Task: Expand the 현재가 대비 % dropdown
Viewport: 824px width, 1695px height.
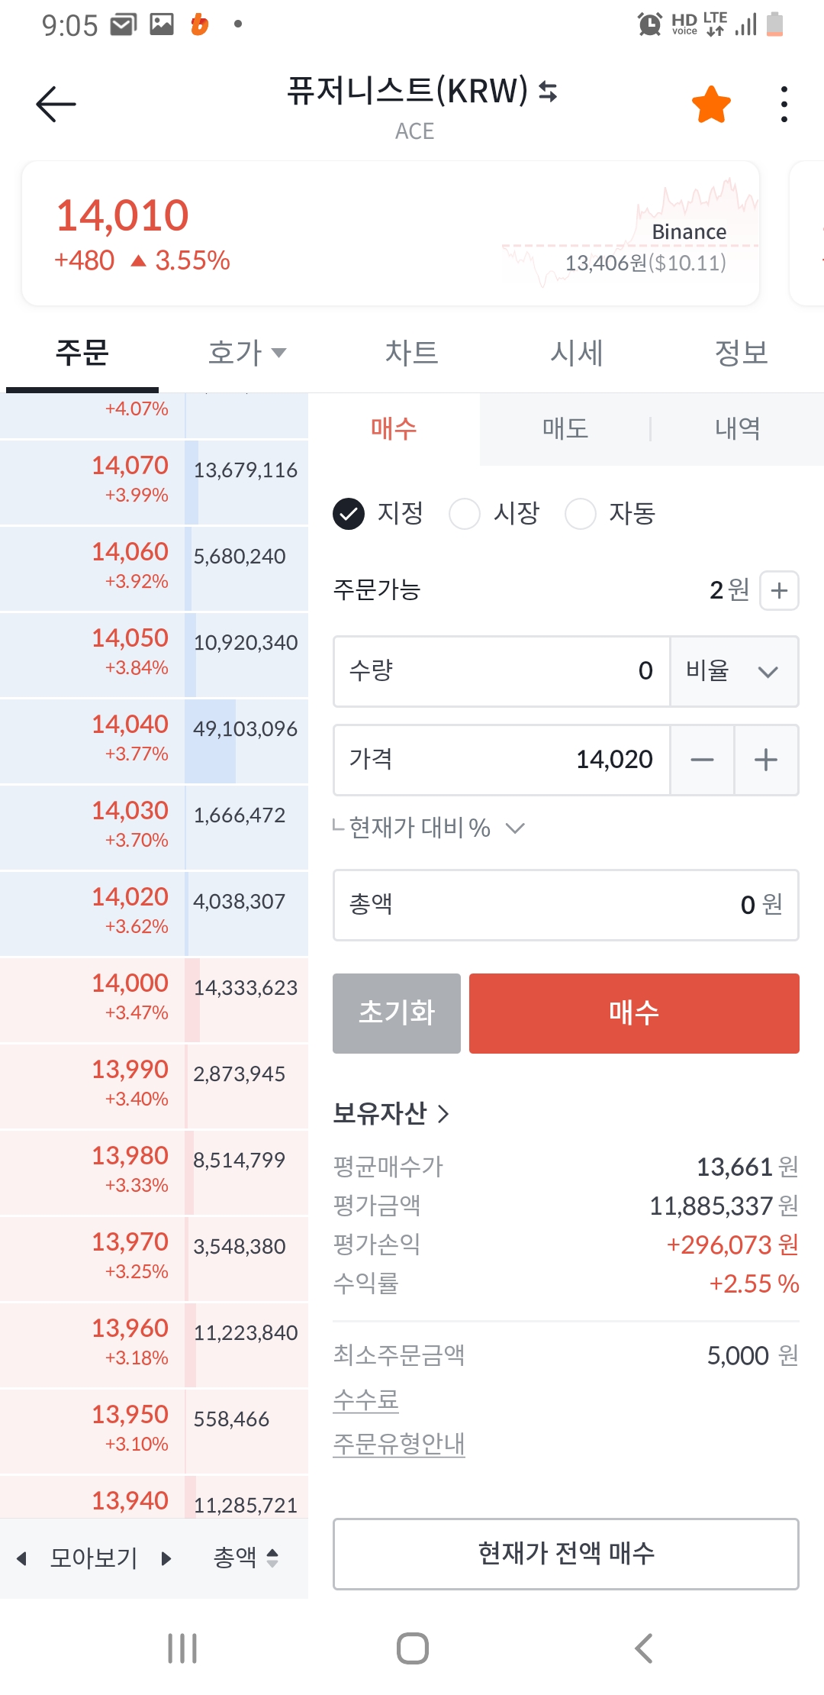Action: [x=516, y=828]
